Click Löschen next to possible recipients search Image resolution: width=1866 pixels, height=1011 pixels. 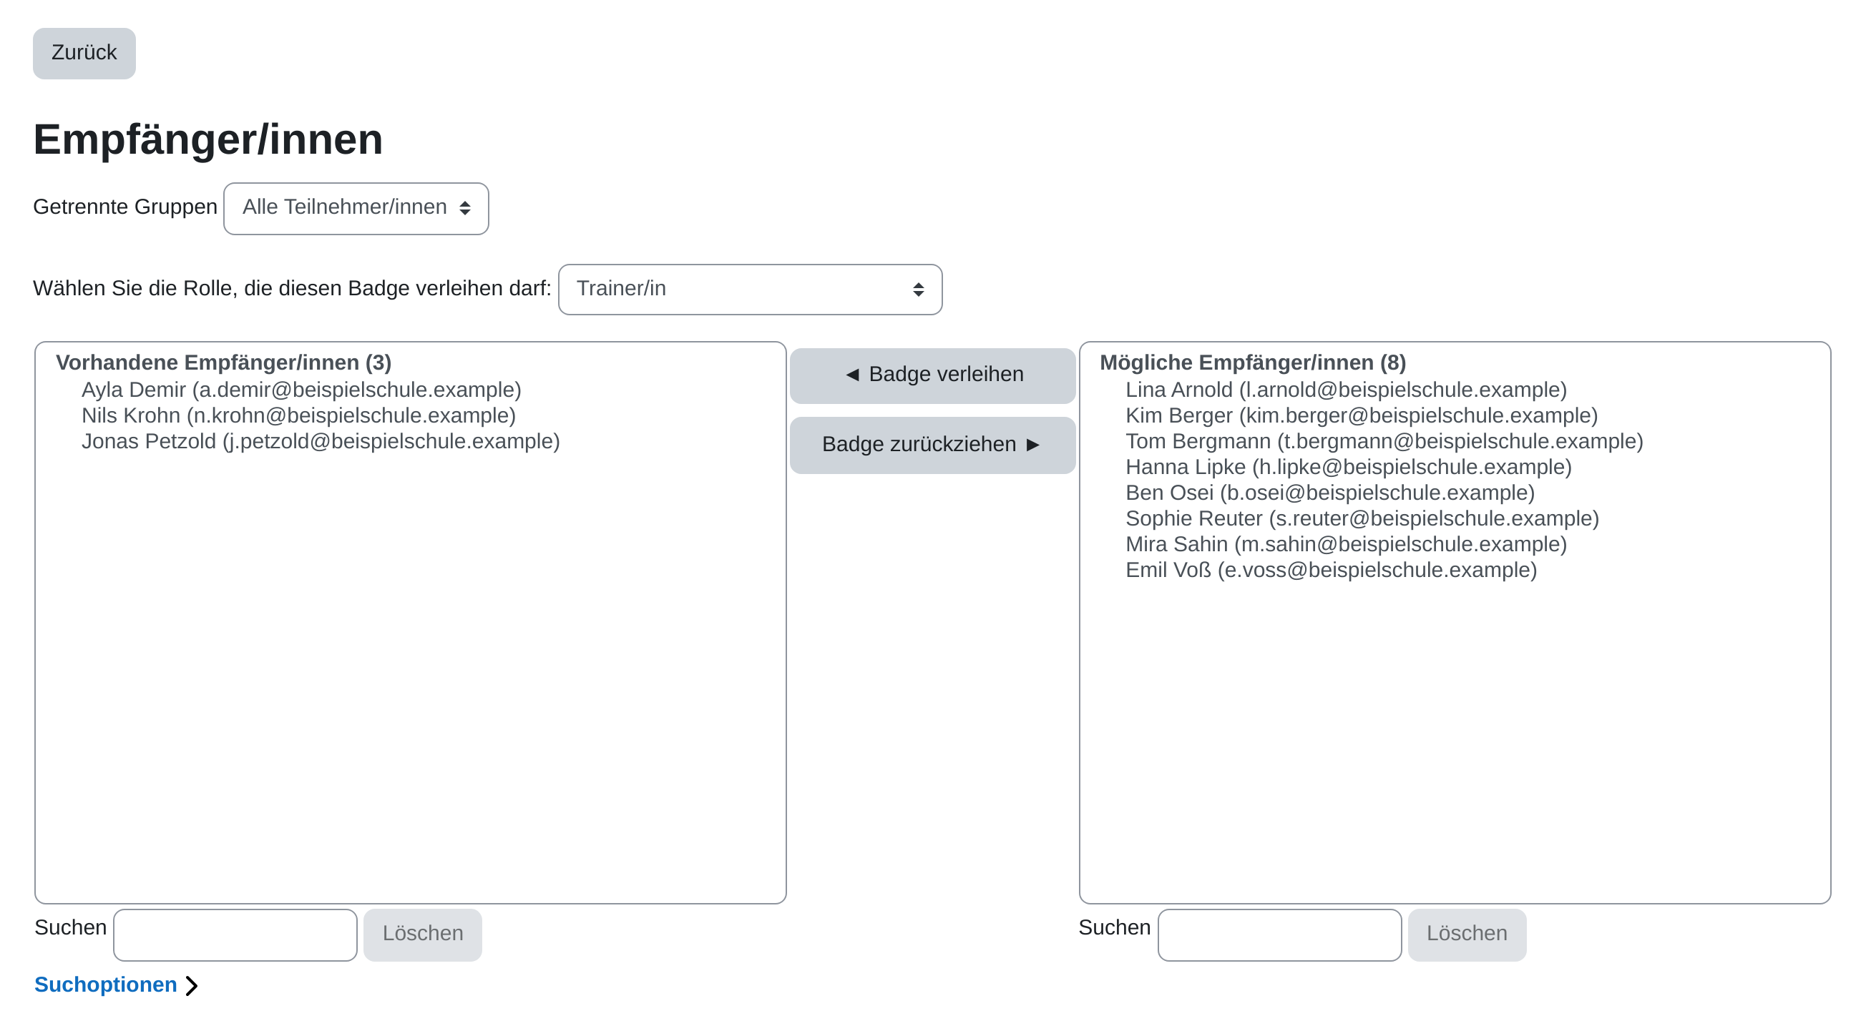[1467, 935]
